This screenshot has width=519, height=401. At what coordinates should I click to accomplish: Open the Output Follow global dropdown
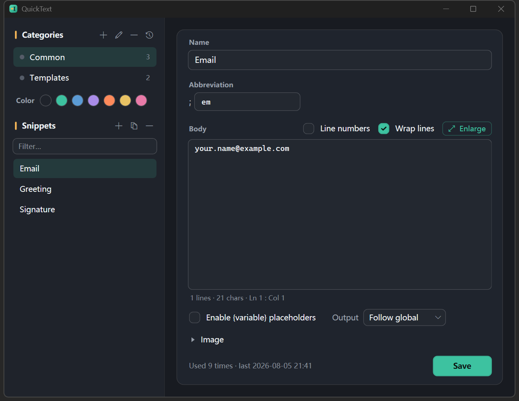(x=405, y=318)
